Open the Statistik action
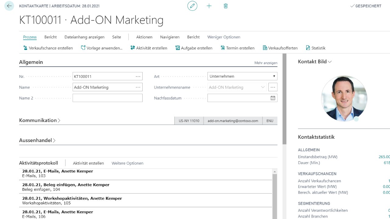The width and height of the screenshot is (390, 219). coord(316,48)
